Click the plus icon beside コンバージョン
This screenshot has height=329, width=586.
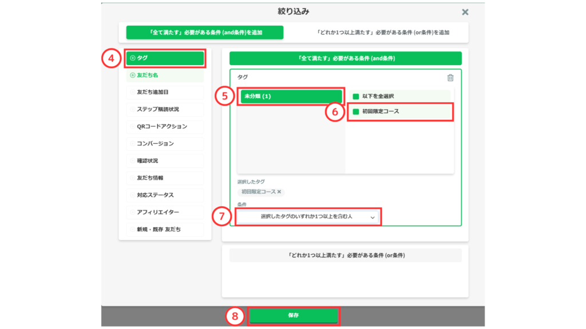(x=133, y=143)
